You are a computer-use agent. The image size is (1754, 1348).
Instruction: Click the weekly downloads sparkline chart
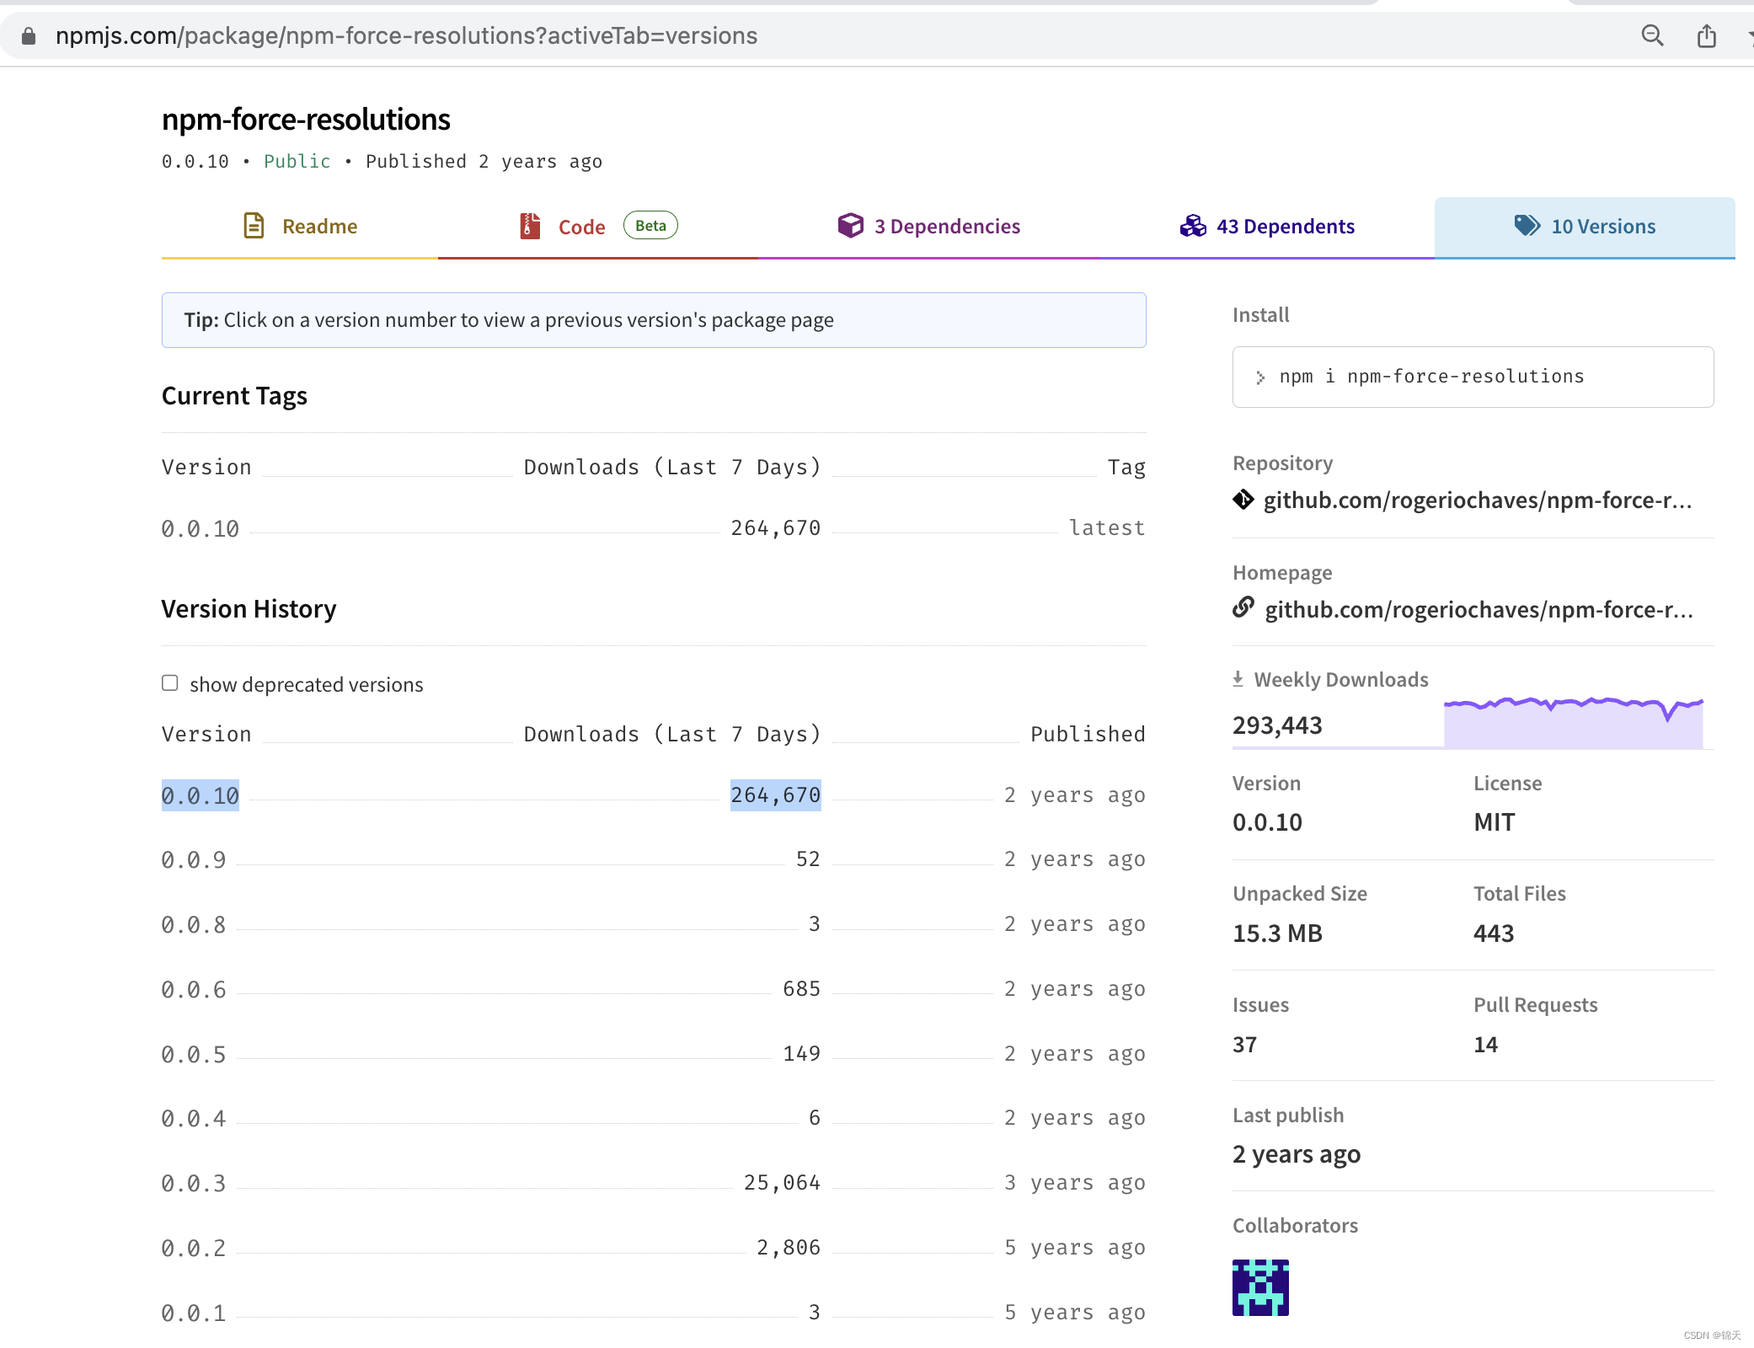(x=1573, y=723)
